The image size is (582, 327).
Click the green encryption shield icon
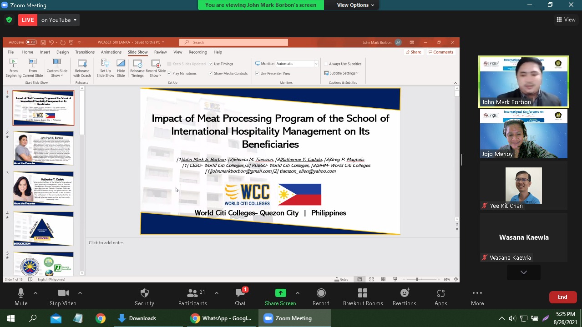pyautogui.click(x=9, y=20)
